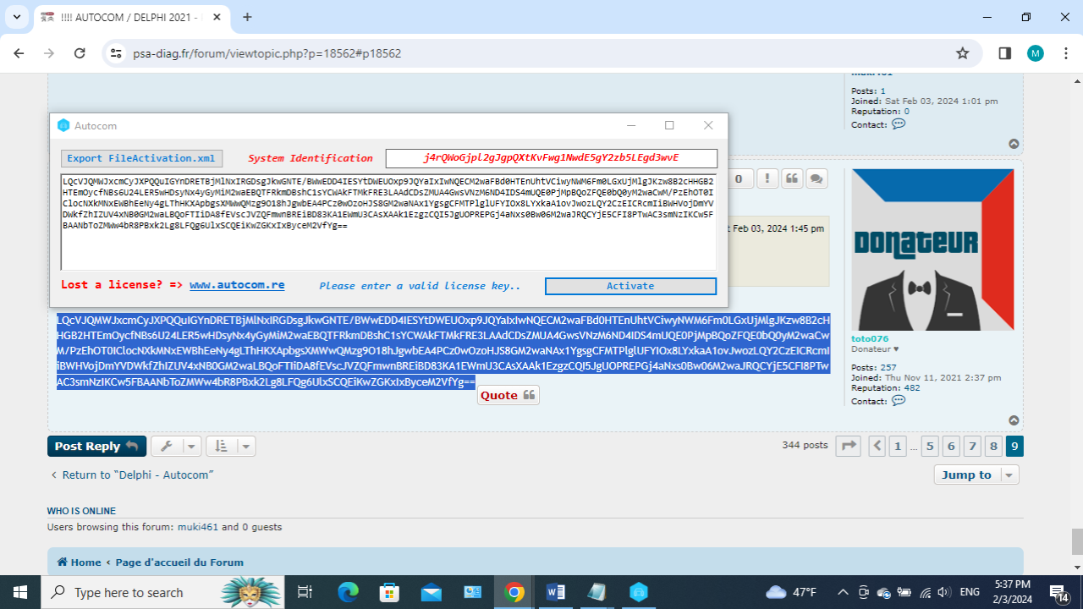Screen dimensions: 1083x609
Task: Open Microsoft Store from the taskbar
Action: [x=389, y=592]
